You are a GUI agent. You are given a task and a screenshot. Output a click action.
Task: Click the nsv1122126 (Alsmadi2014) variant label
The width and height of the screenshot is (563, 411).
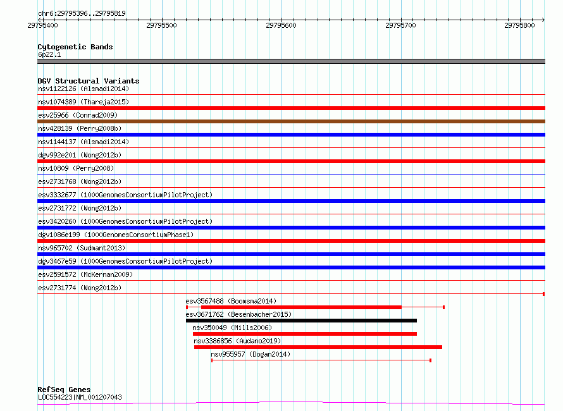(x=84, y=89)
